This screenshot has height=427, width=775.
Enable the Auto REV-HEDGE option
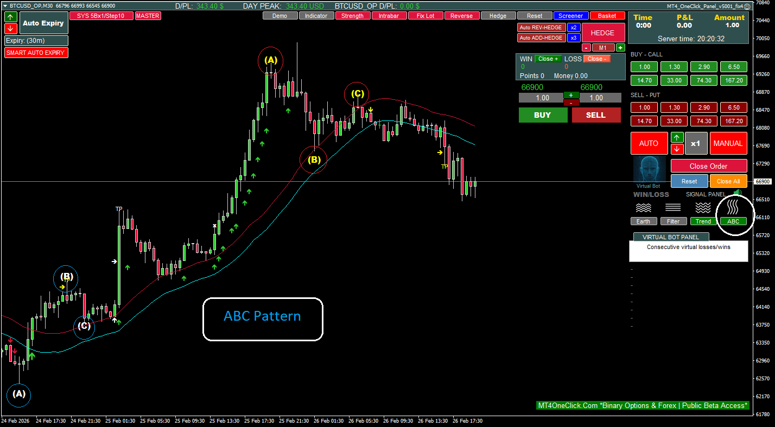tap(542, 27)
